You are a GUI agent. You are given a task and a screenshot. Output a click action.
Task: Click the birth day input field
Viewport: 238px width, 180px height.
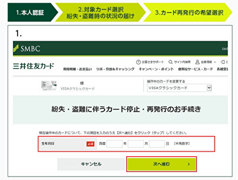coord(157,144)
